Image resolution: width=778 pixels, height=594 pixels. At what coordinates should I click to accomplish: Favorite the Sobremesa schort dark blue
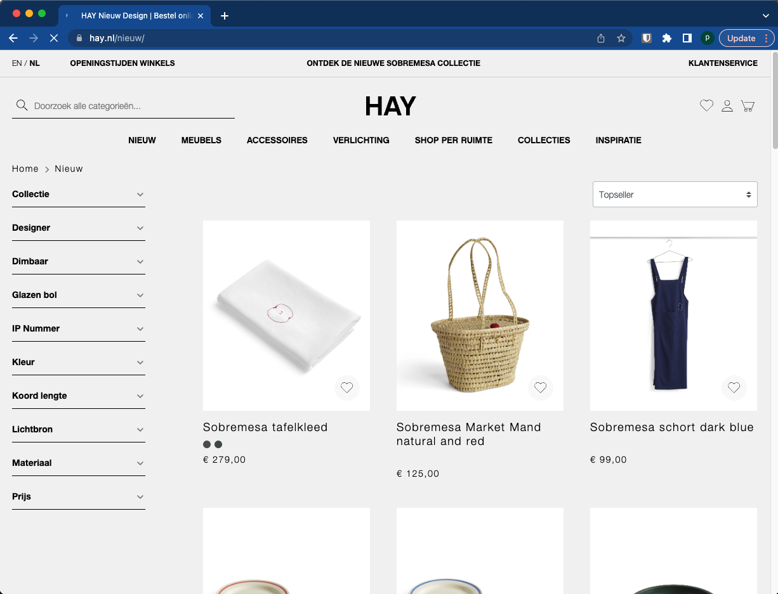point(734,387)
